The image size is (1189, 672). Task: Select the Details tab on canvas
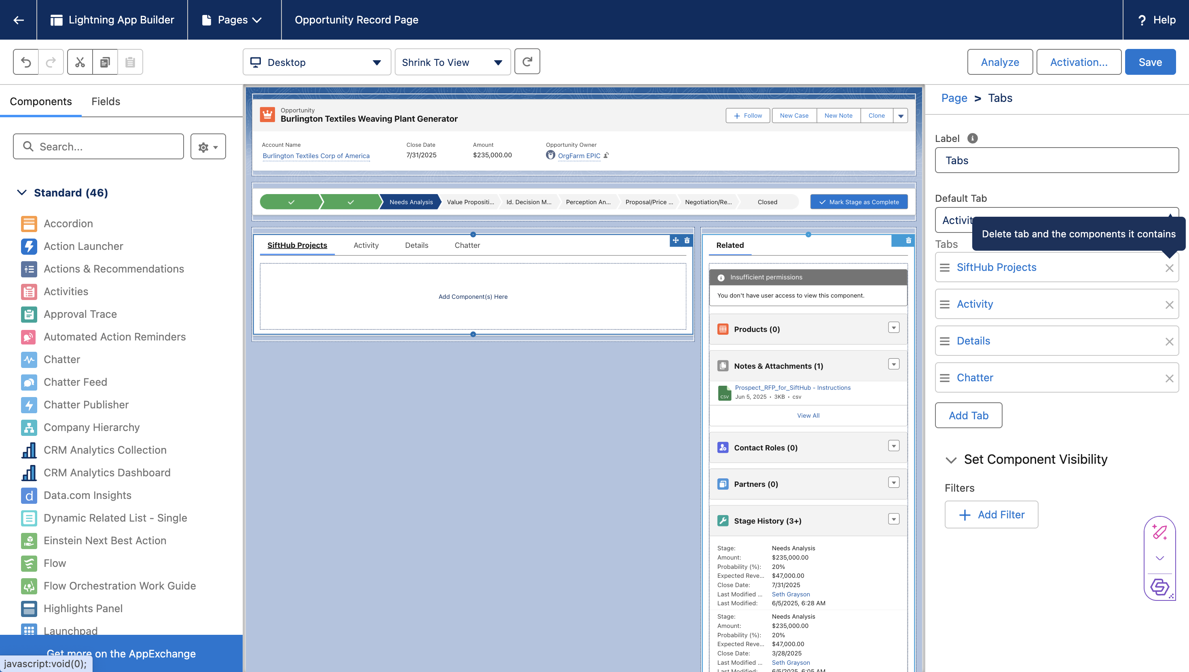click(x=416, y=245)
